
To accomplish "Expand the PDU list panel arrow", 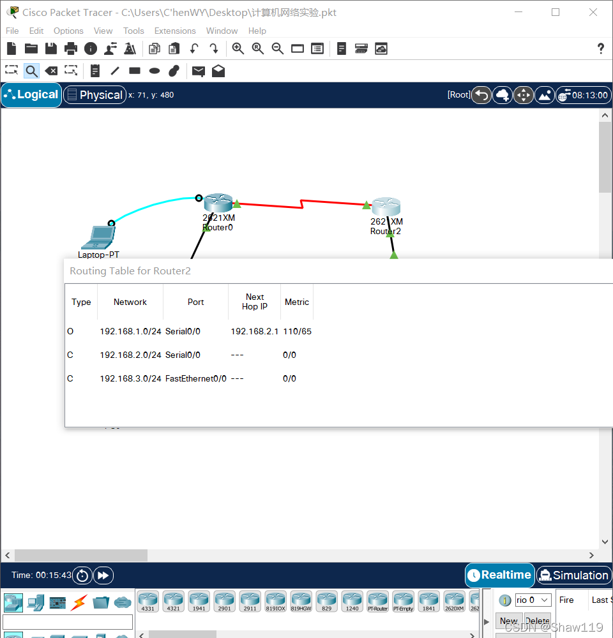I will pyautogui.click(x=486, y=621).
